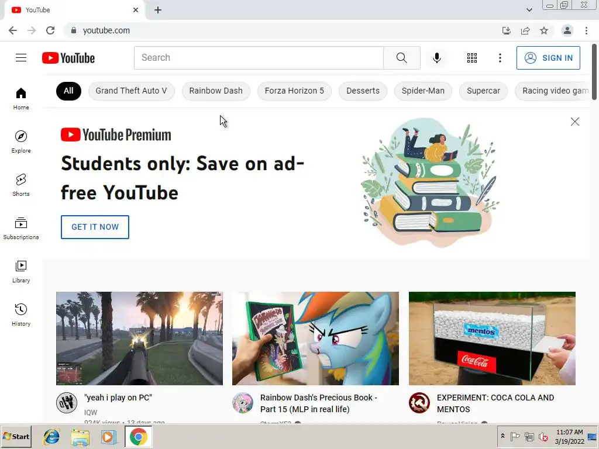Open the YouTube apps grid
Screen dimensions: 599x449
click(x=472, y=58)
